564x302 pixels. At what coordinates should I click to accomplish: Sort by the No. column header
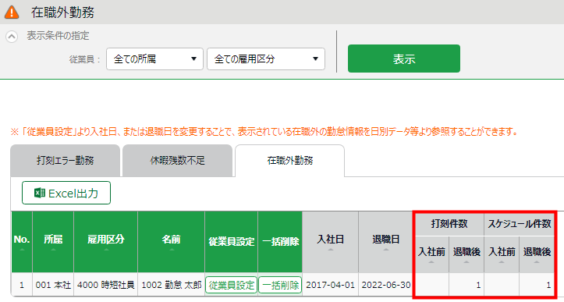click(22, 242)
